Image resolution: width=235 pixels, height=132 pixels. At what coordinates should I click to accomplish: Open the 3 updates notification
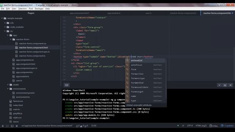point(227,126)
